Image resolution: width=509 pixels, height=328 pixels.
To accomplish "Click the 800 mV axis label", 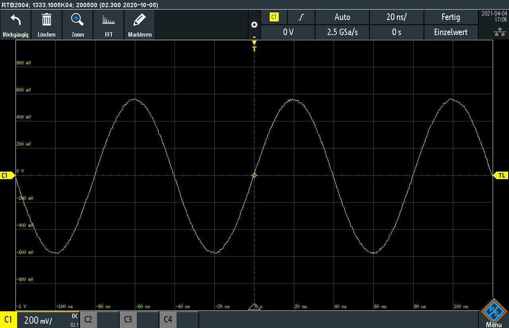I will pyautogui.click(x=23, y=63).
